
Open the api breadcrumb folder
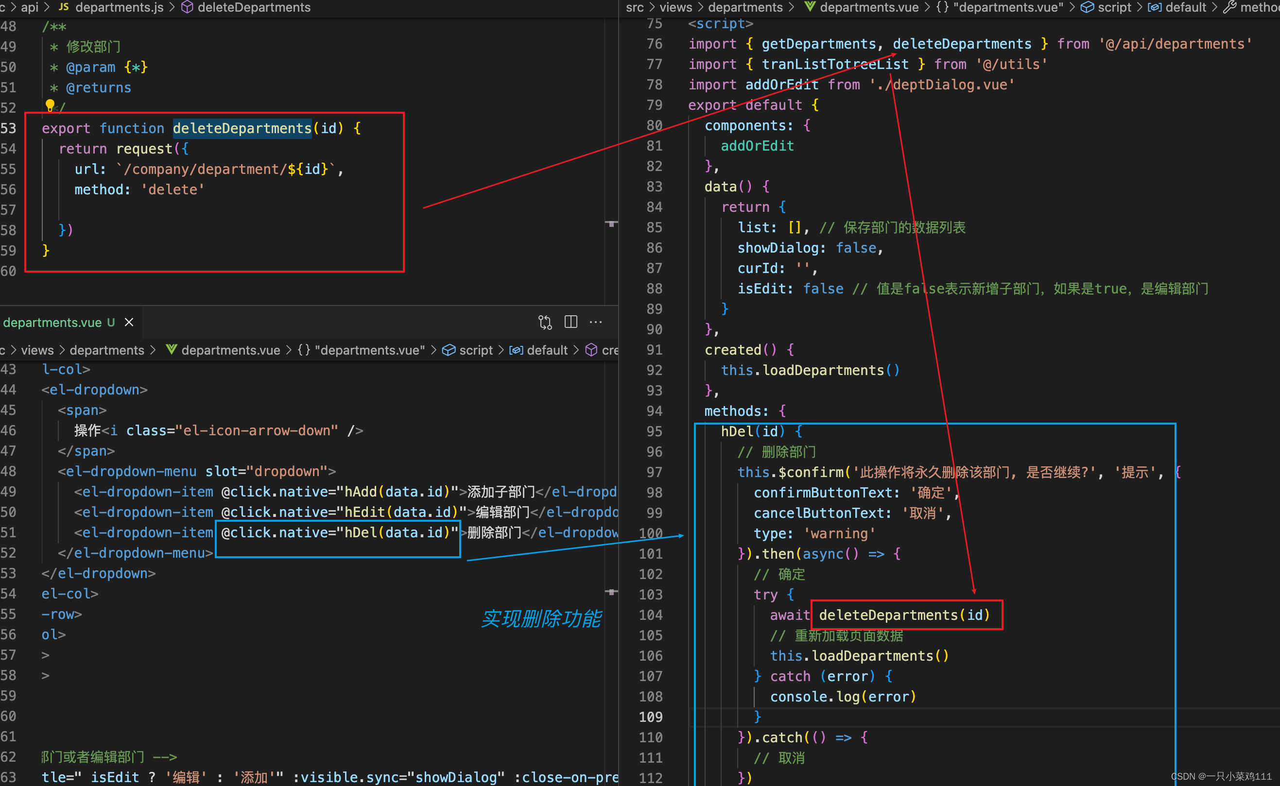pyautogui.click(x=30, y=7)
